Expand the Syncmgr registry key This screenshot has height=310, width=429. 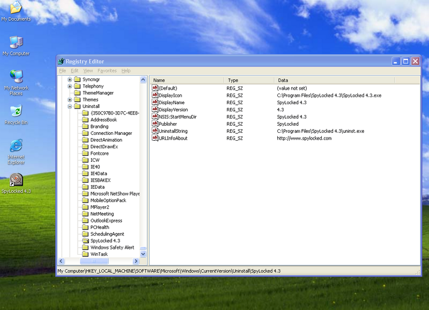point(70,80)
